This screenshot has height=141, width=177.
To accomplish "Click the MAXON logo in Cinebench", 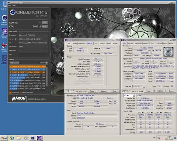I will pyautogui.click(x=19, y=98).
